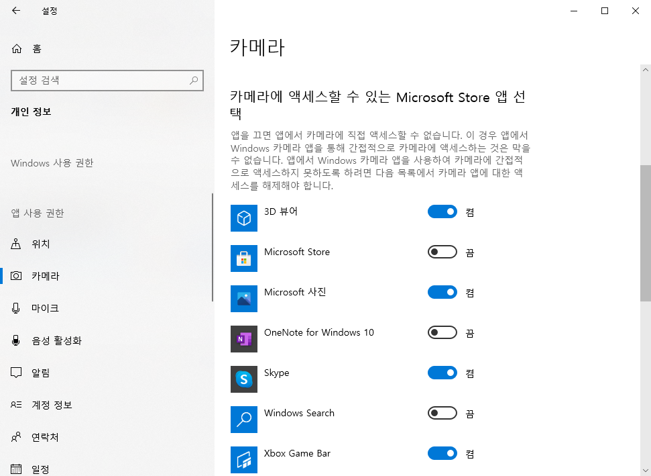Click the Windows 사용 권한 heading

point(52,163)
